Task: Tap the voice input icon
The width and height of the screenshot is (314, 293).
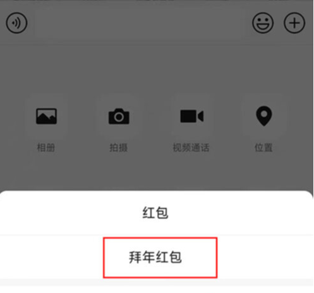Action: [16, 23]
